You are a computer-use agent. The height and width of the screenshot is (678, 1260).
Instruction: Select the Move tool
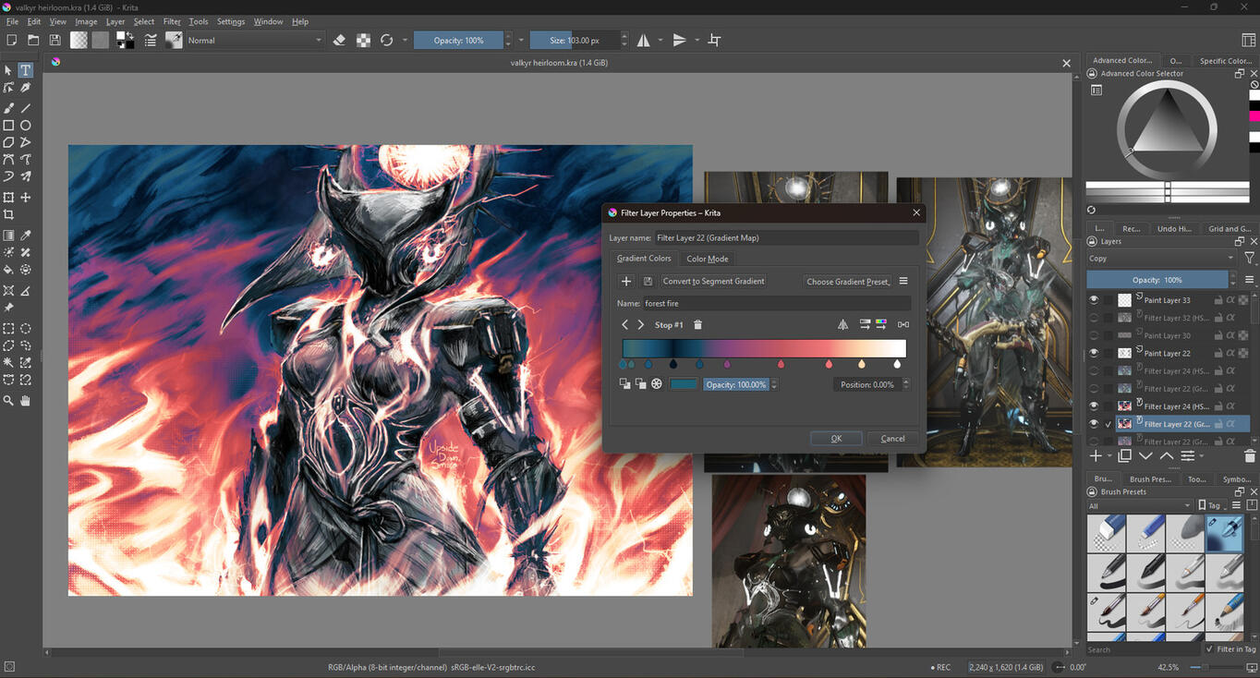click(x=26, y=198)
